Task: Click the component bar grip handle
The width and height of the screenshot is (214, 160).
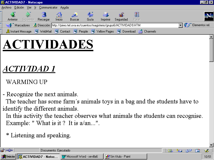Action: pos(164,150)
